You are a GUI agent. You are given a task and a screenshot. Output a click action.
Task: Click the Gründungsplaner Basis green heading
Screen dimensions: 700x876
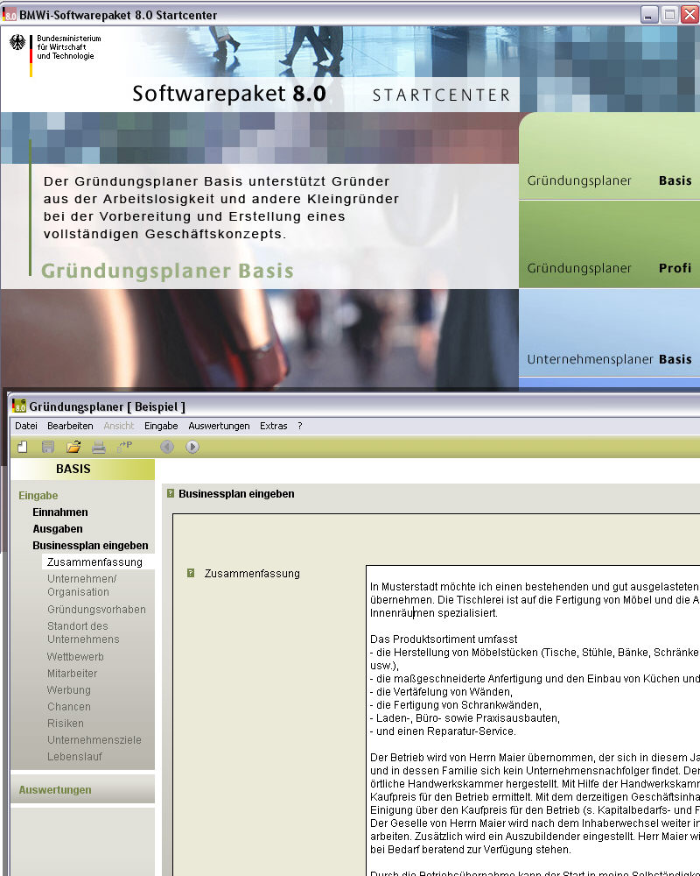click(167, 271)
